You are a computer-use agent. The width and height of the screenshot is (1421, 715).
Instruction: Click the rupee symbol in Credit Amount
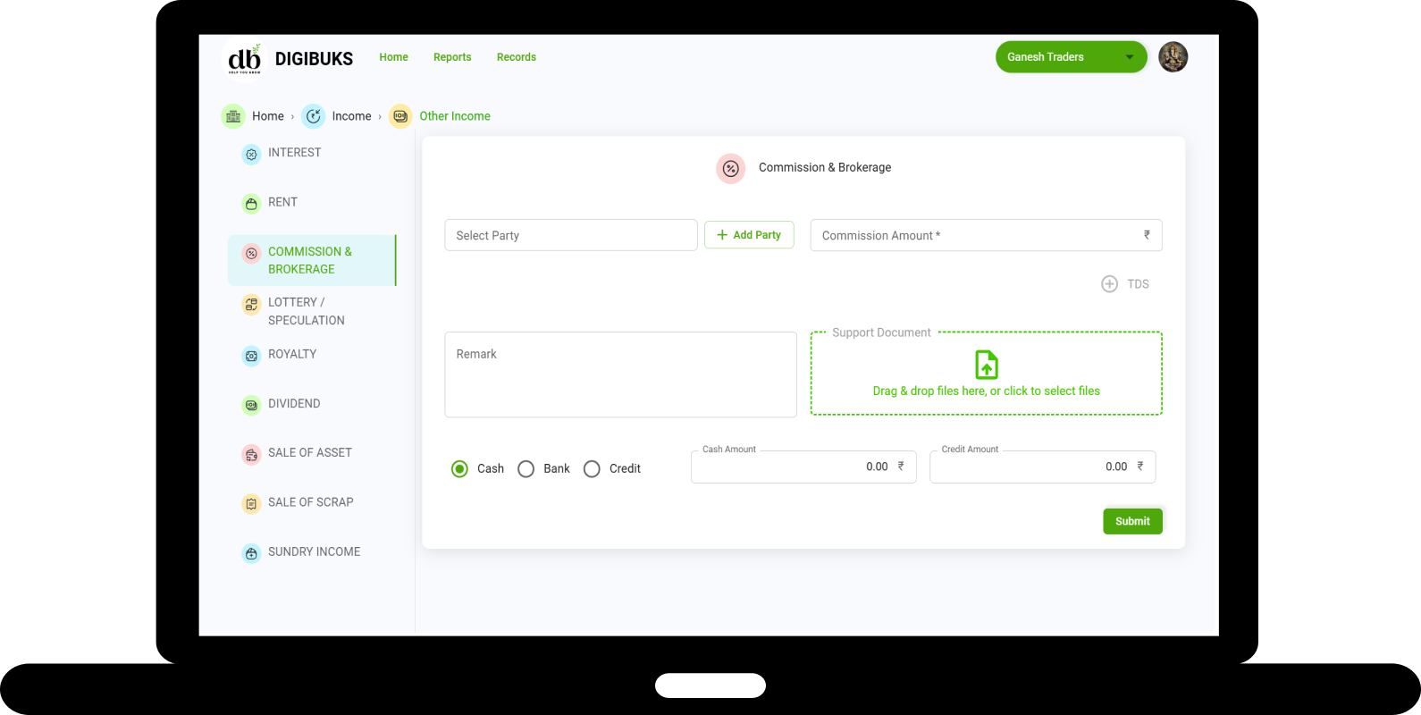pos(1140,466)
